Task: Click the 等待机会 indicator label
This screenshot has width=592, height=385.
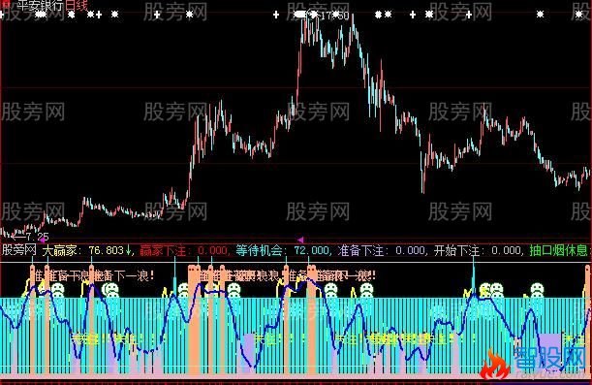Action: click(259, 250)
